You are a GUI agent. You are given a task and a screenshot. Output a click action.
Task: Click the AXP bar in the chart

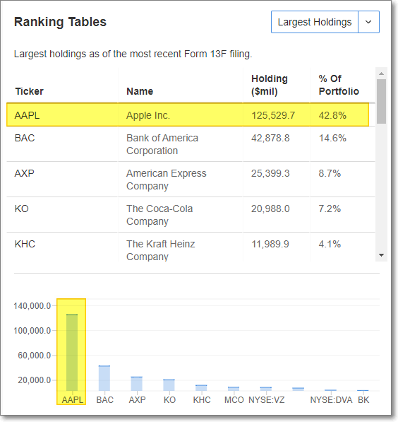(x=136, y=384)
